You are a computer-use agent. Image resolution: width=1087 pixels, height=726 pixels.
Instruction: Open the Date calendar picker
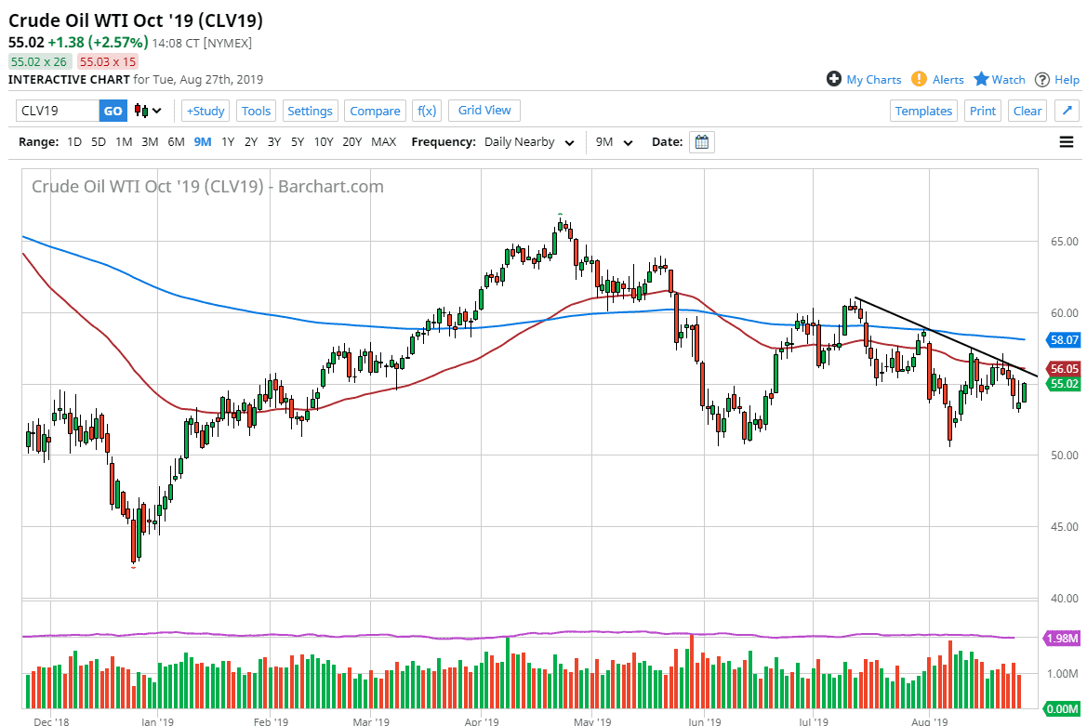click(702, 141)
